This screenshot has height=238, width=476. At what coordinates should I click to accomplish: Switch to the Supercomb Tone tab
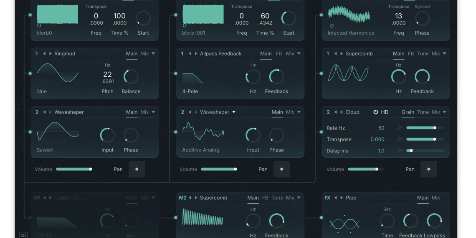(x=423, y=53)
